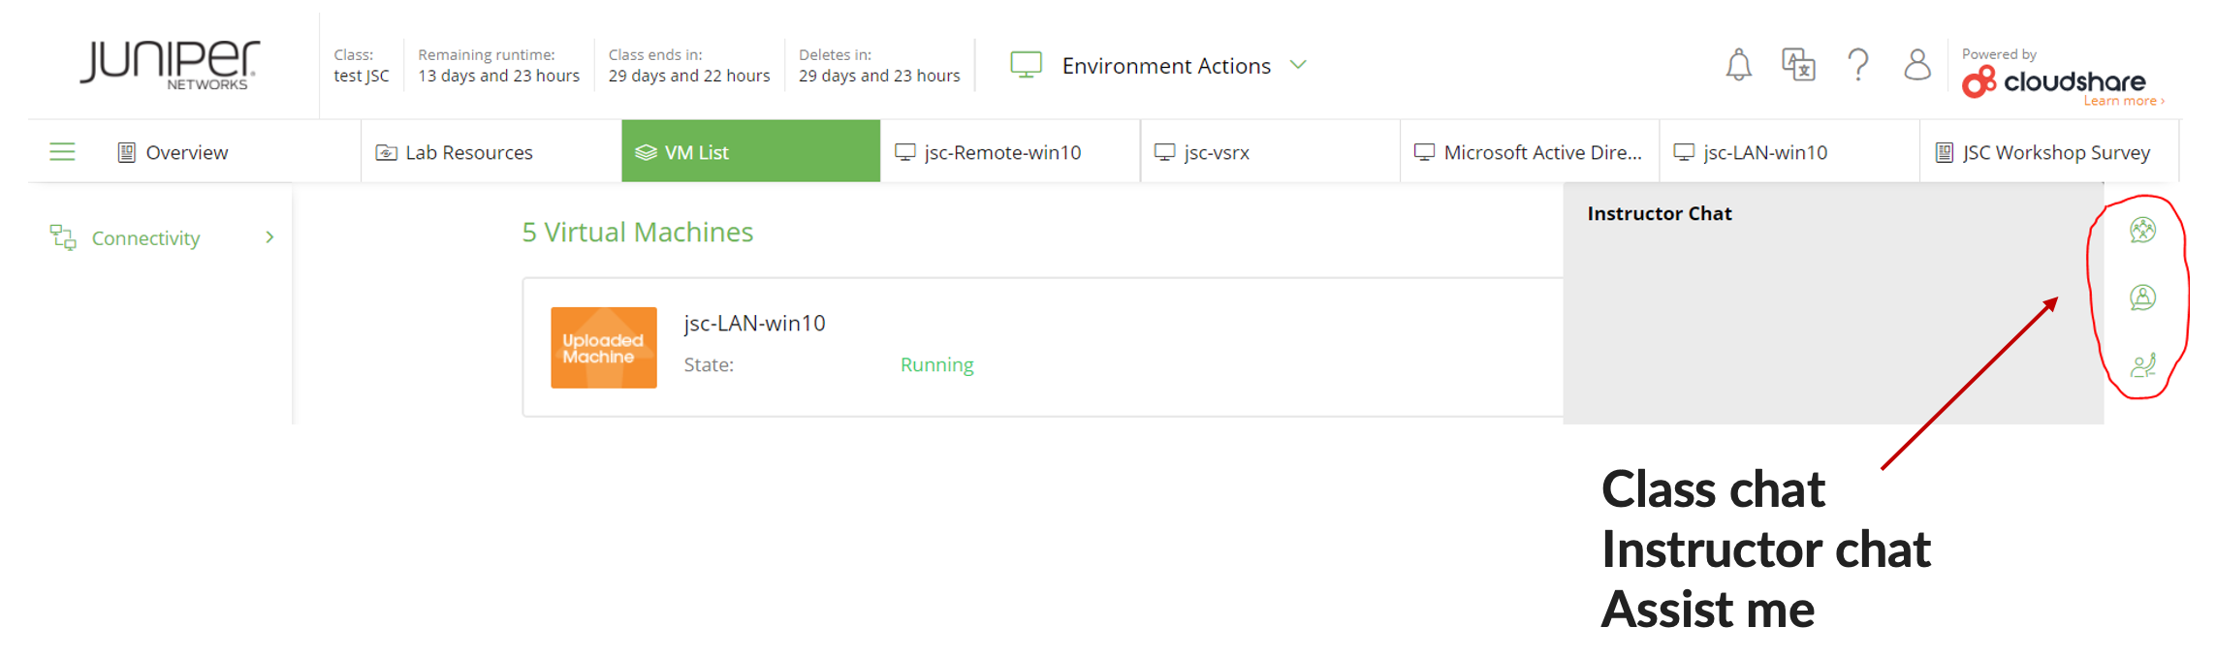Open the JSC Workshop Survey tab
The width and height of the screenshot is (2216, 659).
pyautogui.click(x=2055, y=153)
